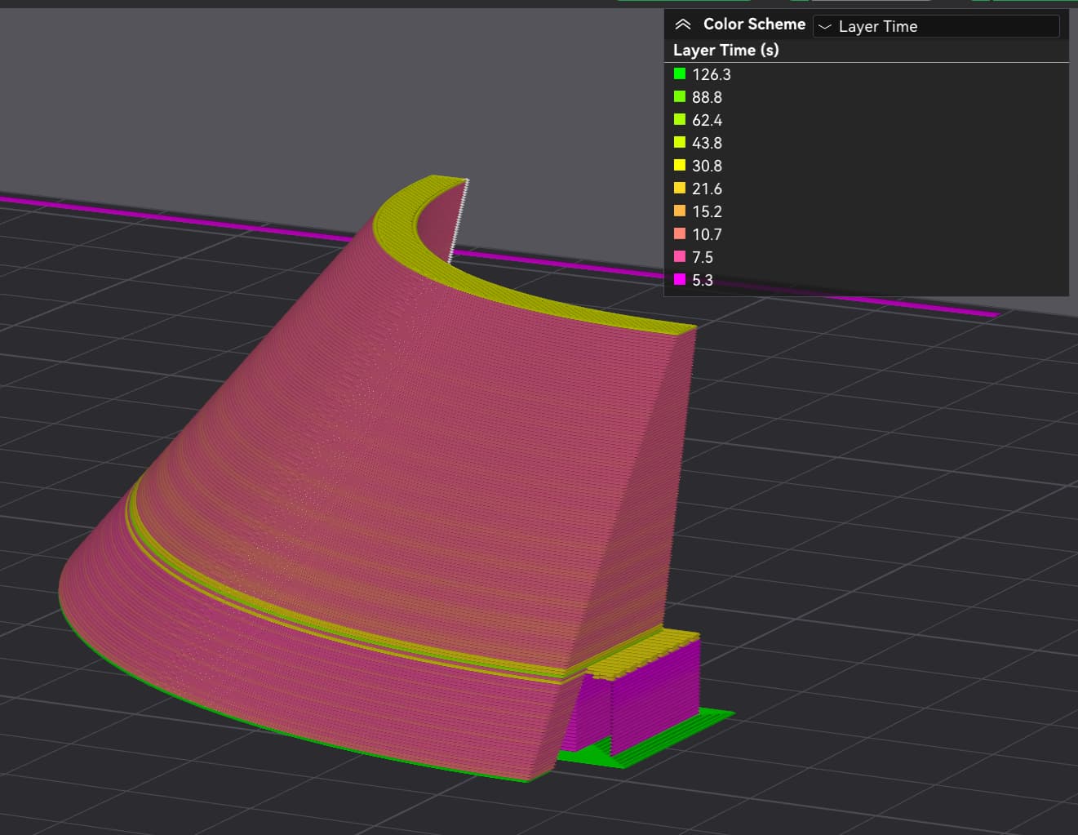This screenshot has height=835, width=1078.
Task: Click the salmon 10.7 swatch
Action: pos(680,233)
